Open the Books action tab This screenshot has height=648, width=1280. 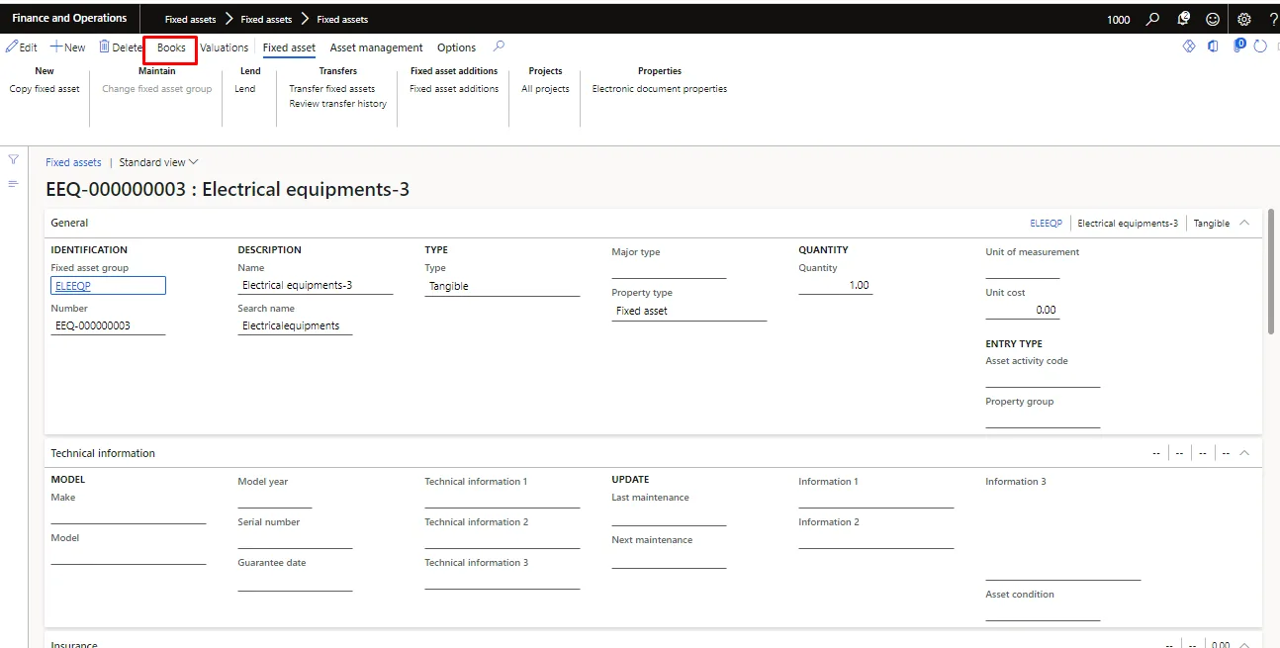tap(171, 47)
